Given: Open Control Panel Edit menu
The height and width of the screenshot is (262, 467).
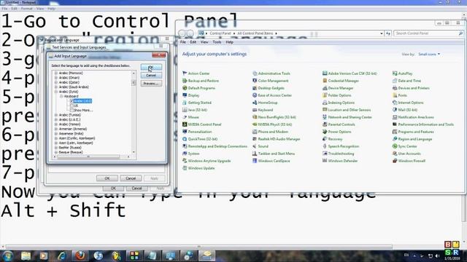Looking at the screenshot, I should [193, 42].
